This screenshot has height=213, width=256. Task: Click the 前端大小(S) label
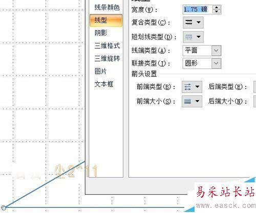[x=156, y=102]
